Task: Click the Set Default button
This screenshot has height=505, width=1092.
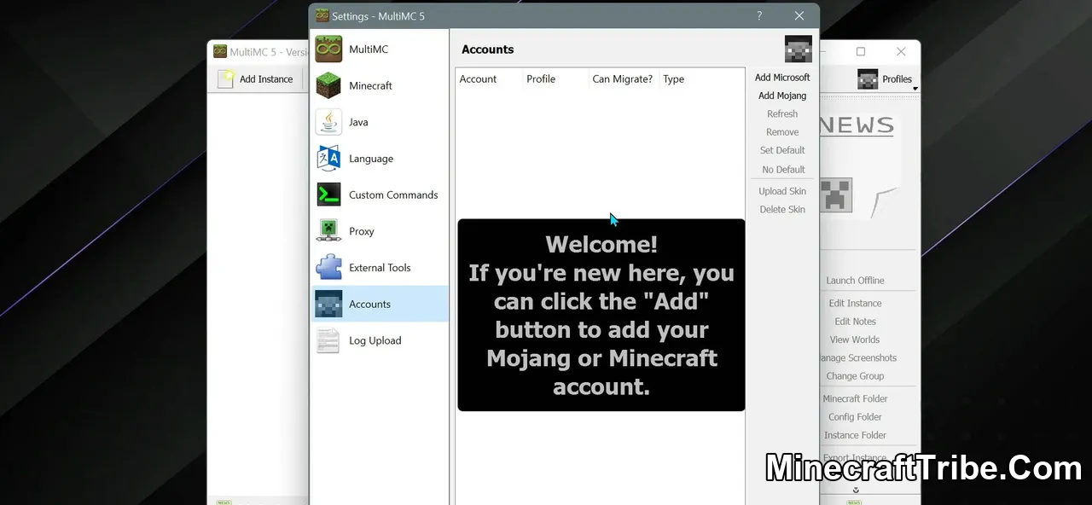Action: point(782,150)
